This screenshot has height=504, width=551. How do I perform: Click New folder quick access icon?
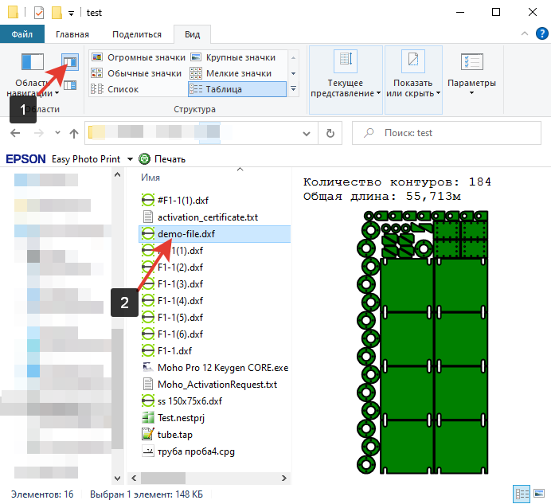pos(57,13)
